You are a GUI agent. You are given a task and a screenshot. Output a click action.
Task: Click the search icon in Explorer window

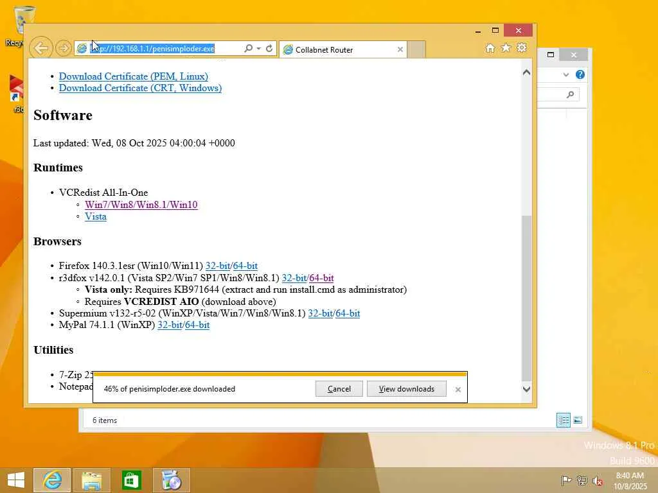pos(571,94)
